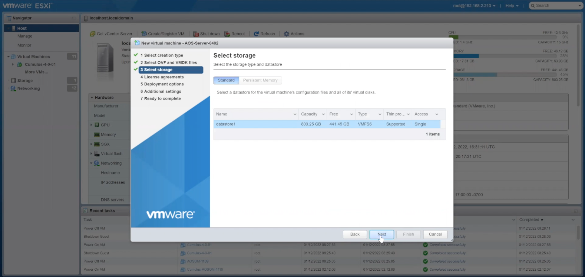
Task: Select step 4 License agreements
Action: tap(162, 77)
